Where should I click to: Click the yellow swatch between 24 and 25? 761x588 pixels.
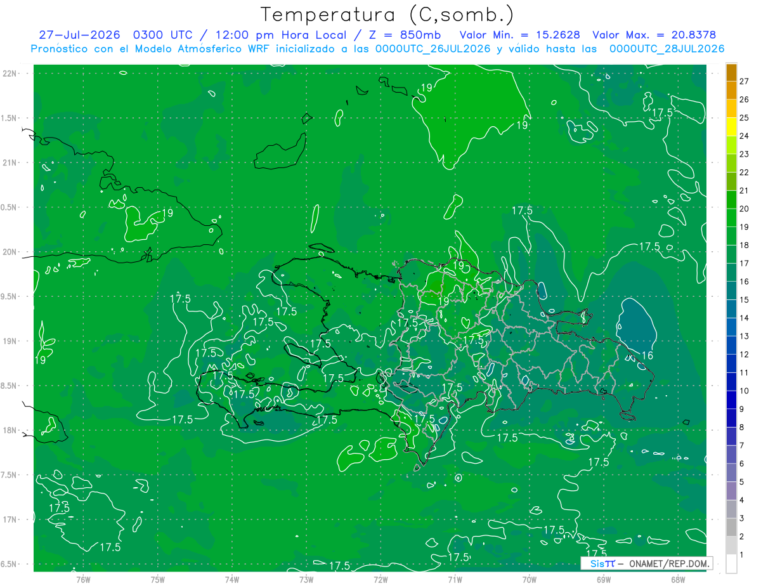731,127
